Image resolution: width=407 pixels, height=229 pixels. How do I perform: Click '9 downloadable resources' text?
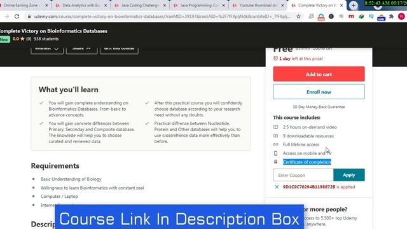[x=308, y=136]
